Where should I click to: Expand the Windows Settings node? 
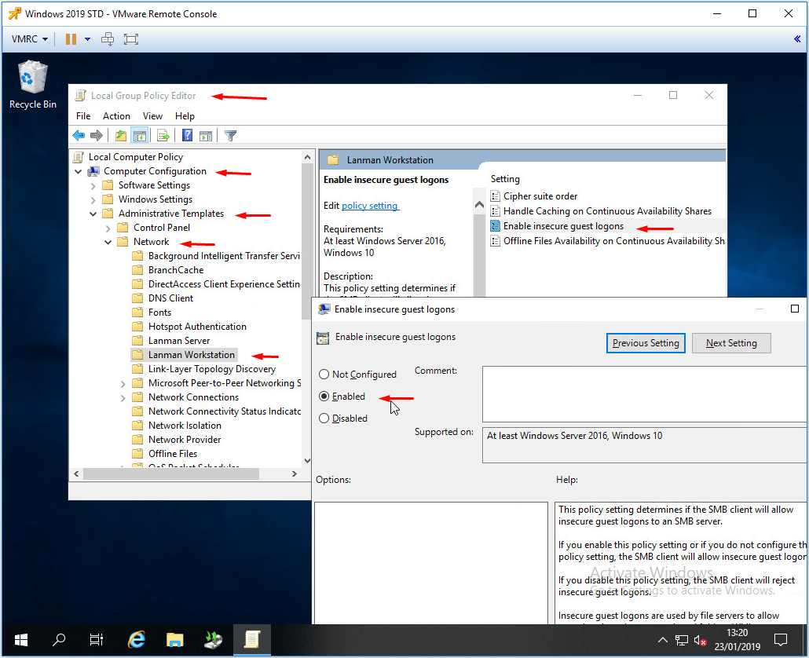93,199
